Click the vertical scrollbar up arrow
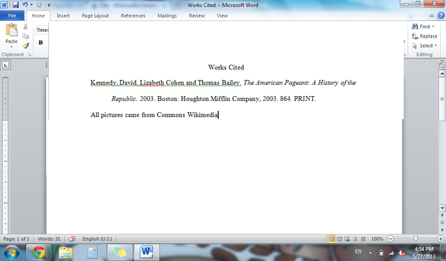 click(x=442, y=74)
